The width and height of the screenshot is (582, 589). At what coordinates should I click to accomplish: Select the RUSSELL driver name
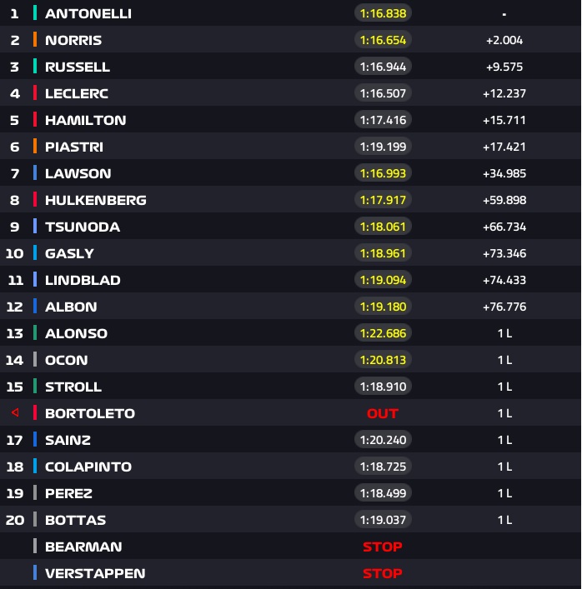pos(78,67)
